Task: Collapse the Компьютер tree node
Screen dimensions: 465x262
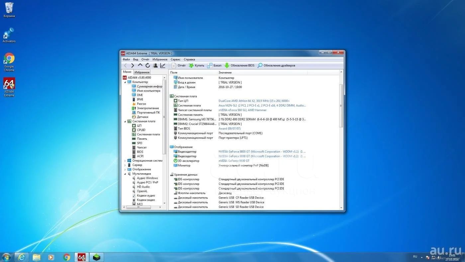Action: pos(125,82)
